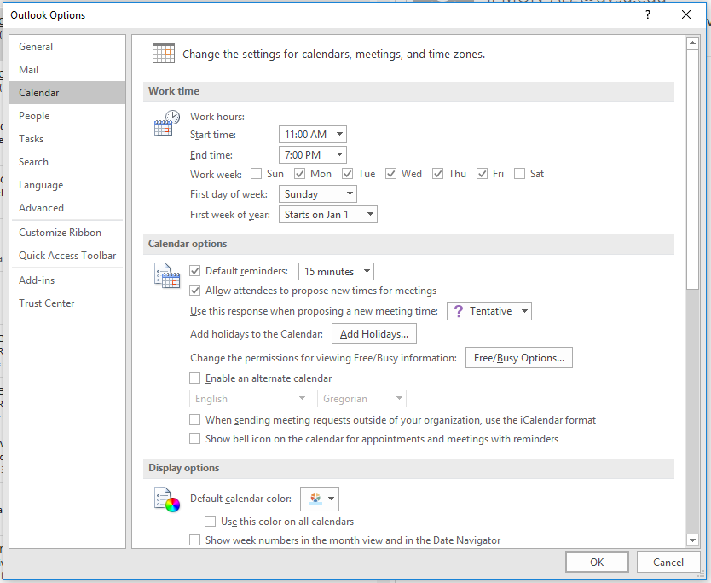This screenshot has width=711, height=583.
Task: Uncheck the Default reminders checkbox
Action: pos(195,272)
